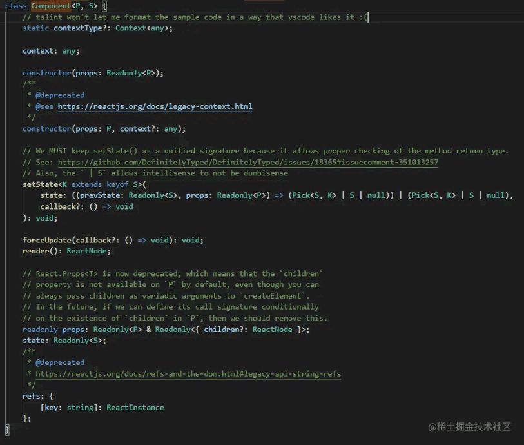Click the constructor taking Readonly<P> props

[46, 73]
